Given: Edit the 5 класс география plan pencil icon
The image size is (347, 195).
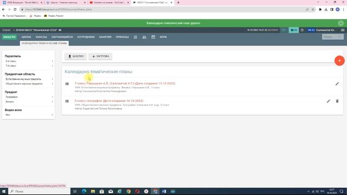Looking at the screenshot, I should pyautogui.click(x=329, y=101).
